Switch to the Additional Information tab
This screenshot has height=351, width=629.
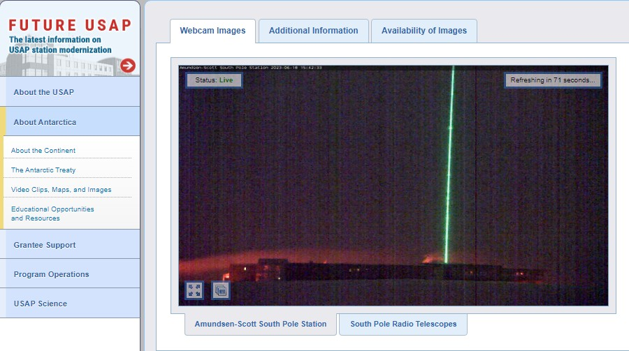pos(313,31)
